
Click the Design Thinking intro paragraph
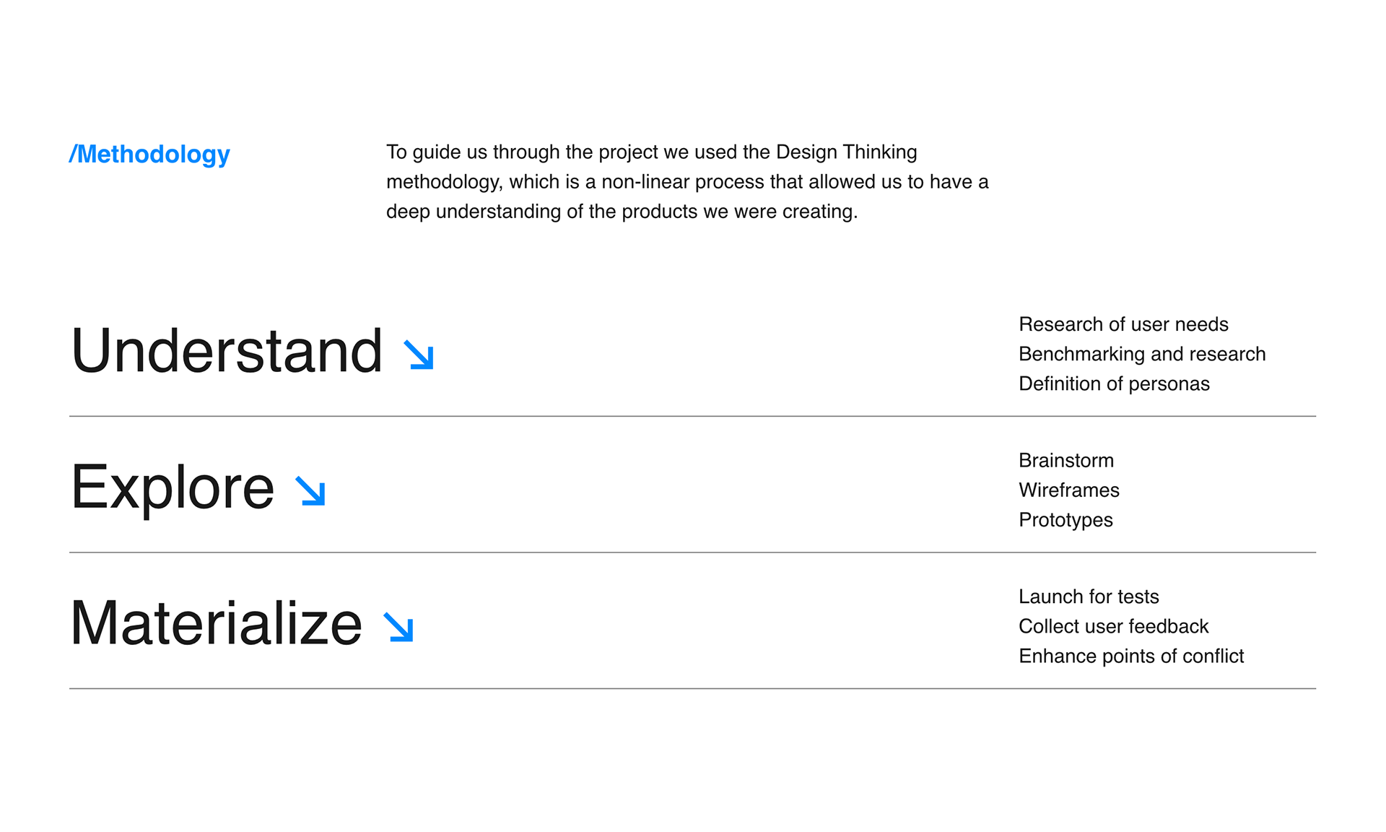[687, 182]
